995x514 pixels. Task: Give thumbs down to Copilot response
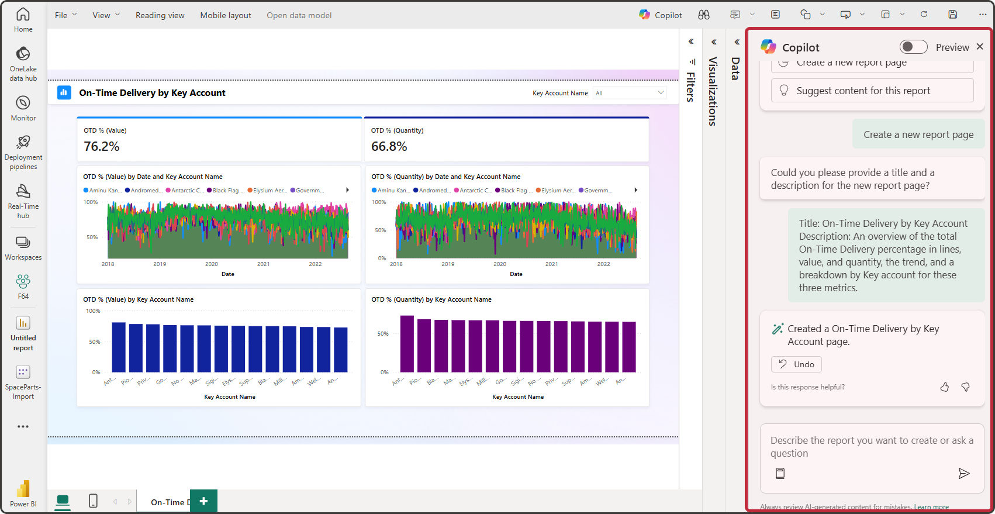(x=966, y=387)
